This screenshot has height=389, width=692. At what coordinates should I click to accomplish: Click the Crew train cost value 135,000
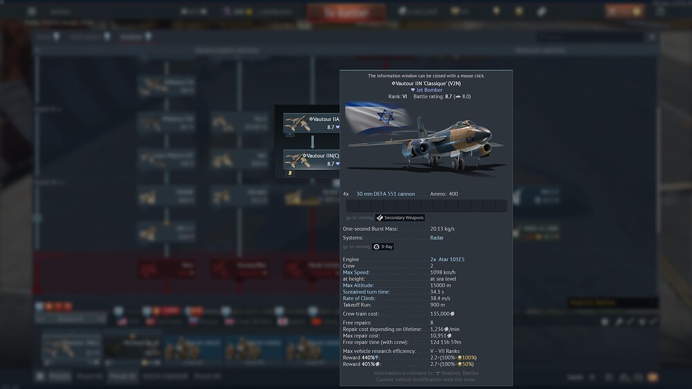442,314
